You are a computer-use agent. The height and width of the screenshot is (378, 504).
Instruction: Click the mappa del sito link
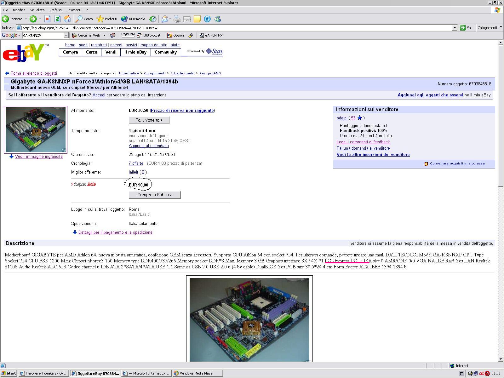click(x=154, y=45)
